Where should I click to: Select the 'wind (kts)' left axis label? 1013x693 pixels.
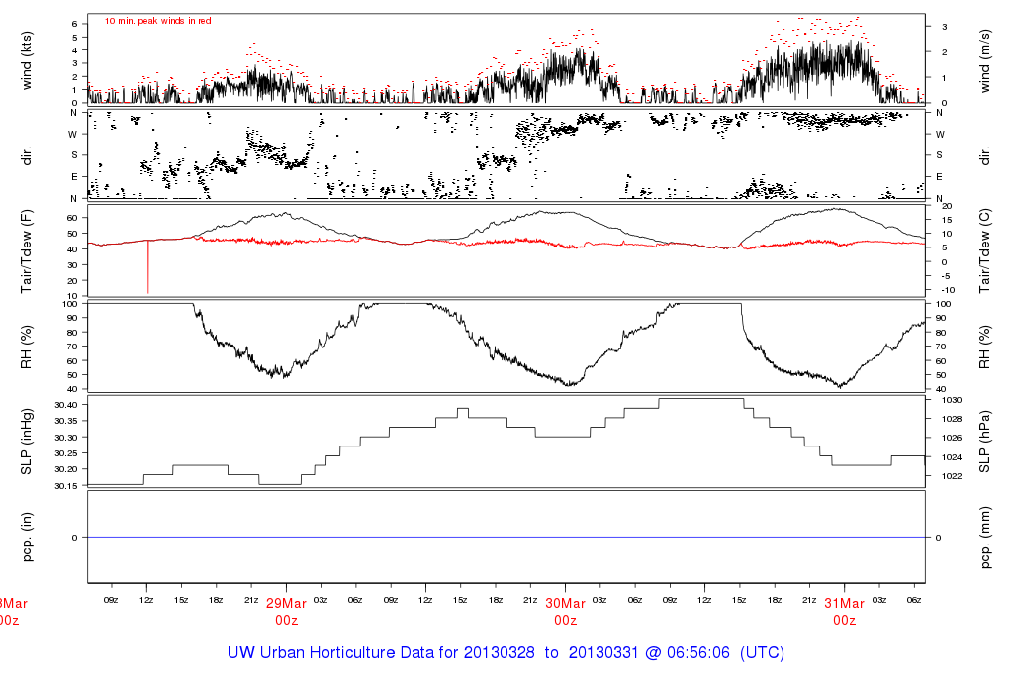pyautogui.click(x=29, y=59)
